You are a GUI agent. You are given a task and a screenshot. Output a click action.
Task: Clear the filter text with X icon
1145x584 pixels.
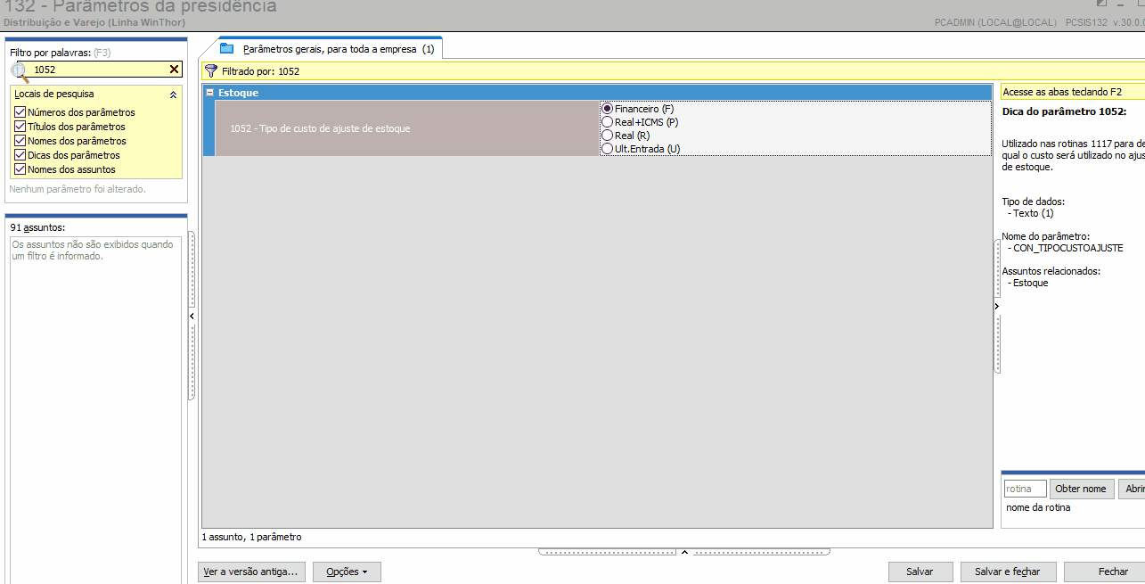pyautogui.click(x=175, y=69)
